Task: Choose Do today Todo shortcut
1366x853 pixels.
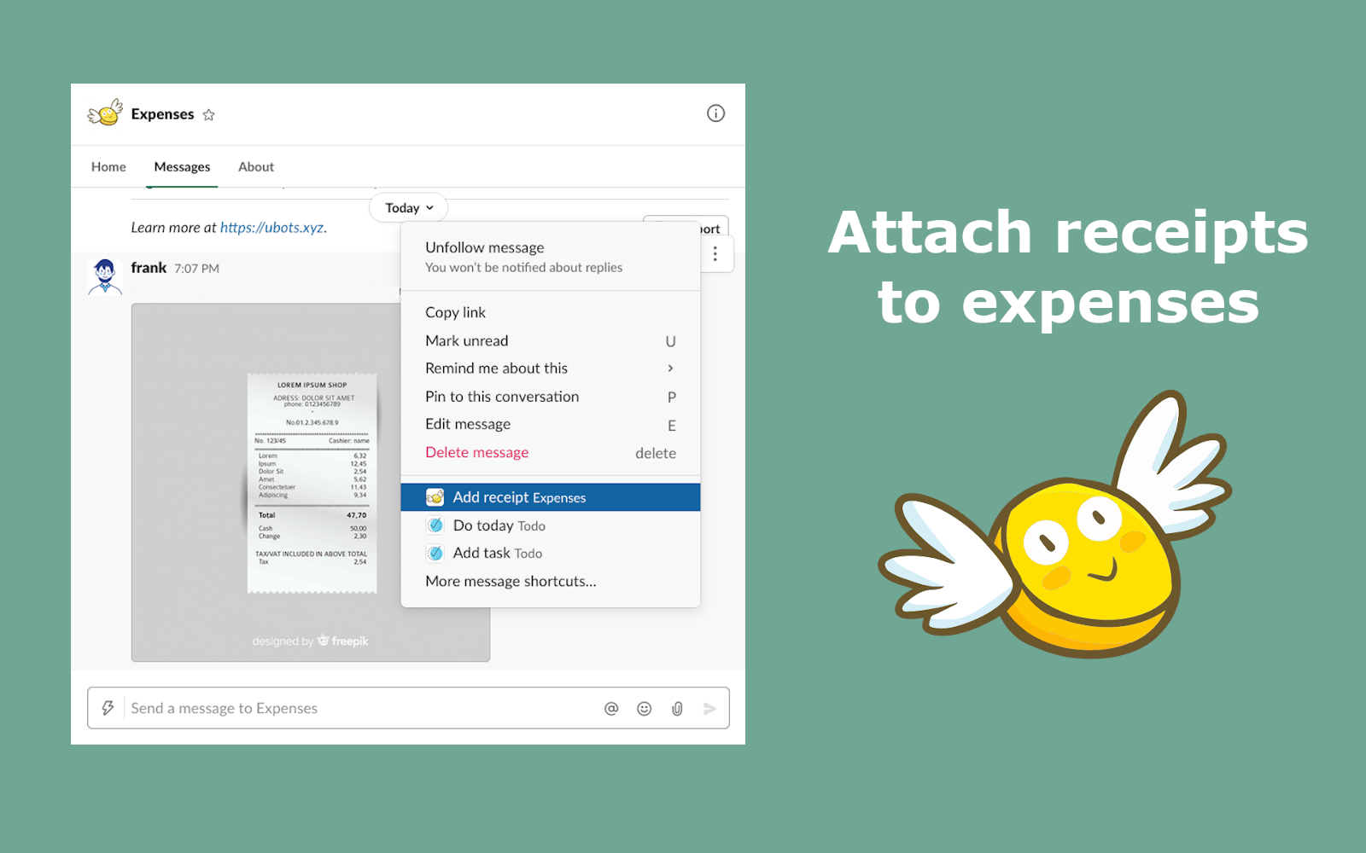Action: click(551, 525)
